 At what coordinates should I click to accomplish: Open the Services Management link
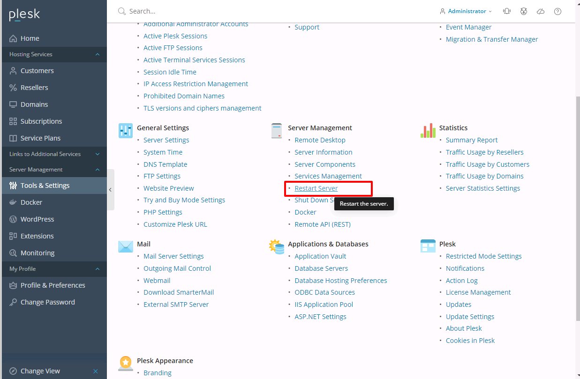point(328,176)
